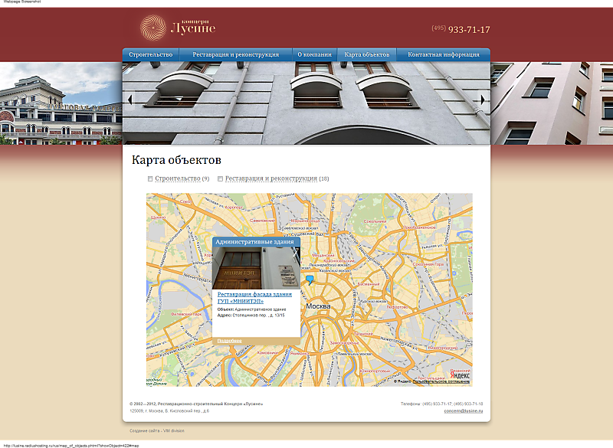Show the previous header slide arrow
The width and height of the screenshot is (613, 448).
point(129,100)
